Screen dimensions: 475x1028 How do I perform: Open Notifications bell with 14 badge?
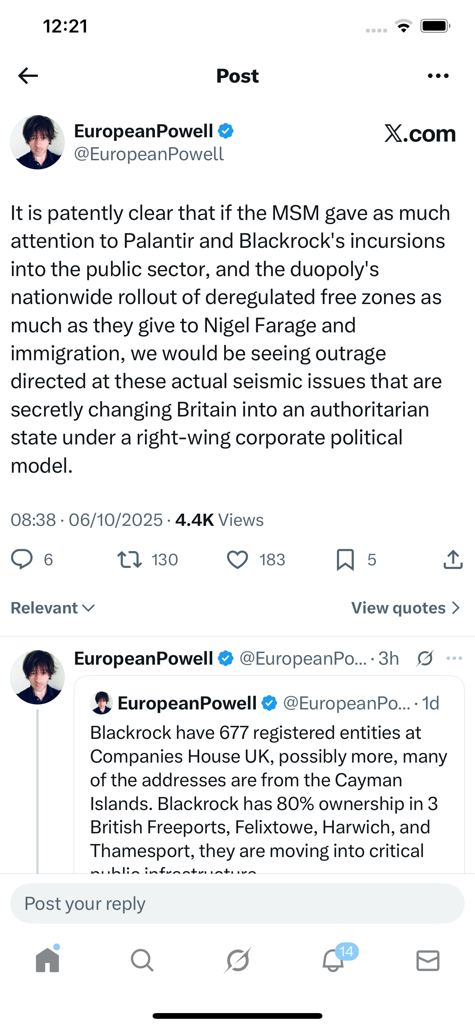(333, 960)
